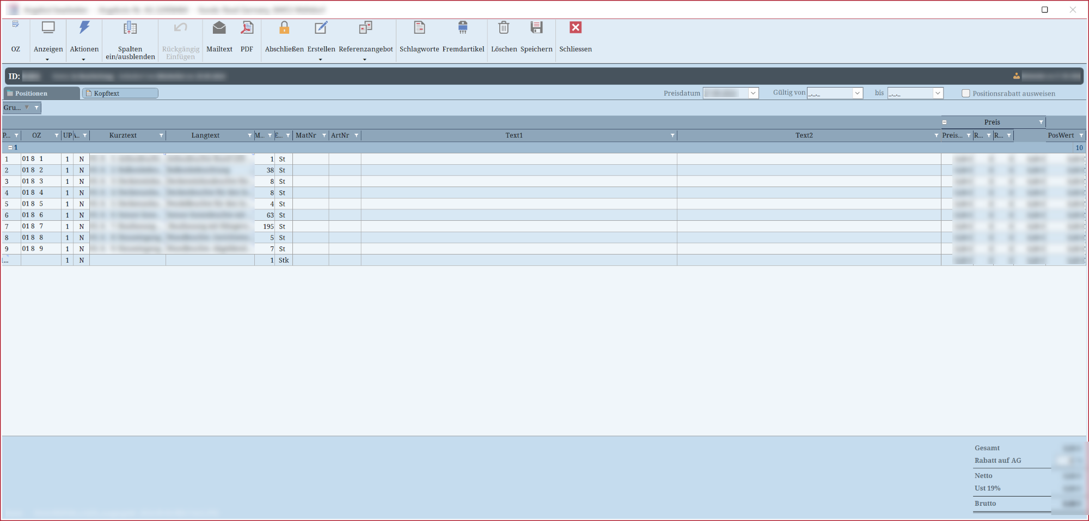Select the Positionen tab
This screenshot has height=521, width=1089.
pos(41,94)
